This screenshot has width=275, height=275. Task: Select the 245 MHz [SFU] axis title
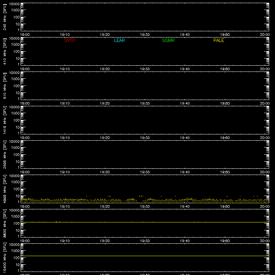tap(4, 17)
